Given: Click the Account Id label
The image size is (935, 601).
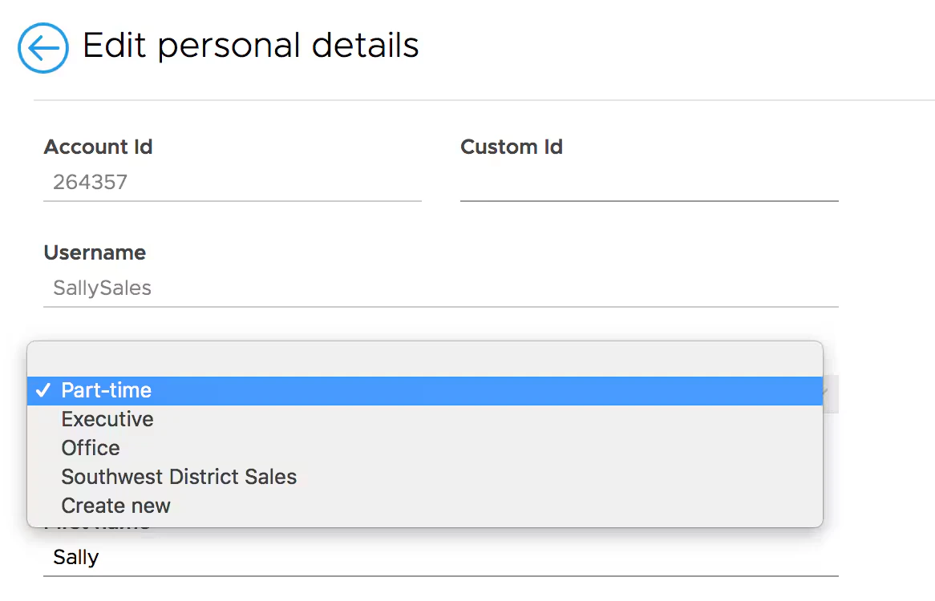Looking at the screenshot, I should point(98,147).
